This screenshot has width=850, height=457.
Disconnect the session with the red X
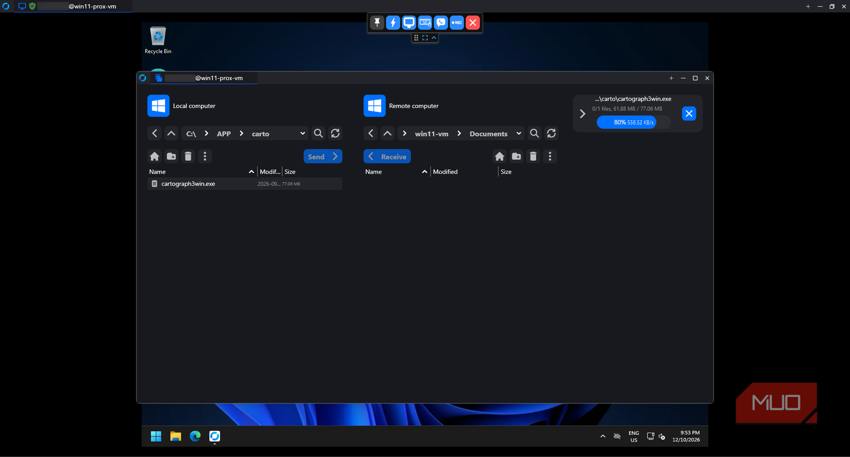pyautogui.click(x=473, y=23)
